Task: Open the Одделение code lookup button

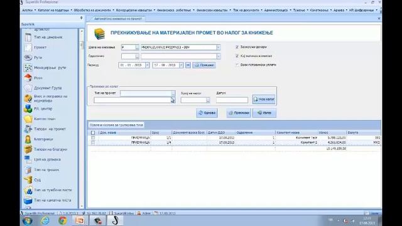Action: click(x=137, y=56)
